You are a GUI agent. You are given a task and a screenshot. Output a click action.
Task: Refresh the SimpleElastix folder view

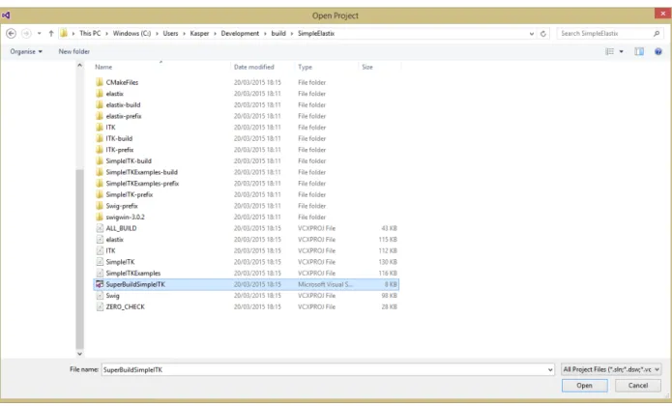point(543,34)
